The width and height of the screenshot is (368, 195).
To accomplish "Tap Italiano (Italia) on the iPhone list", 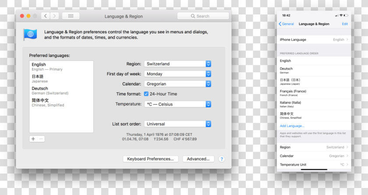I will tap(314, 104).
